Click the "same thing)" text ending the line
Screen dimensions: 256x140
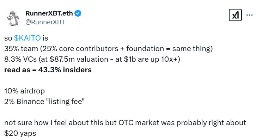point(193,49)
